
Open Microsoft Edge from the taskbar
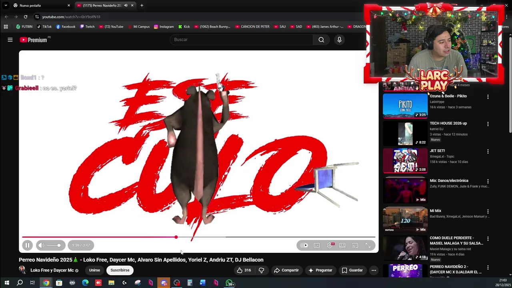(x=85, y=283)
